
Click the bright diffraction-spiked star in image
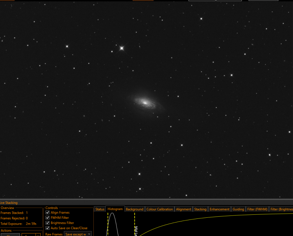point(122,48)
